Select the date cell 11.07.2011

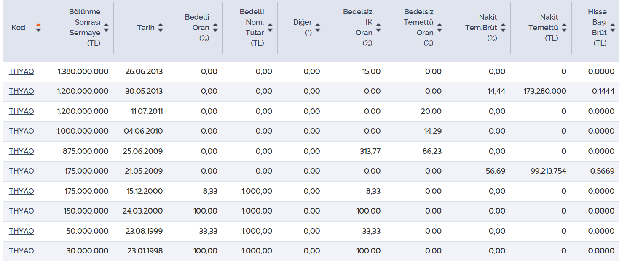147,111
